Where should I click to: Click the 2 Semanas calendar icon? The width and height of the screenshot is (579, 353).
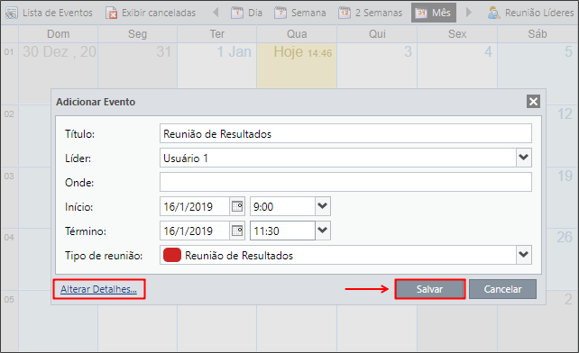(x=345, y=13)
